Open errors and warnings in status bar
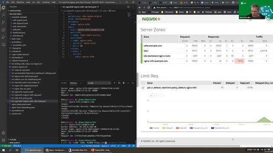 pos(17,146)
